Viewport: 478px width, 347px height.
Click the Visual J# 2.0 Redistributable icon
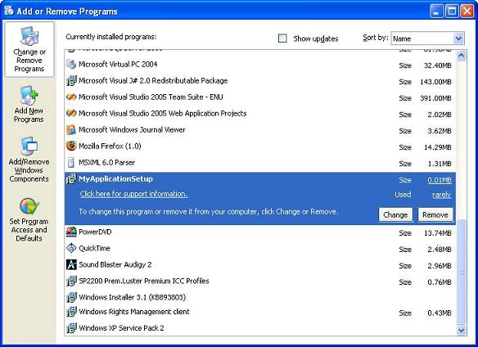[71, 80]
